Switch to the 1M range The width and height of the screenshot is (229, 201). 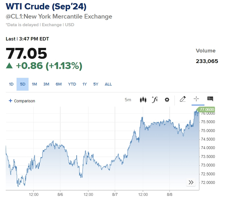34,84
